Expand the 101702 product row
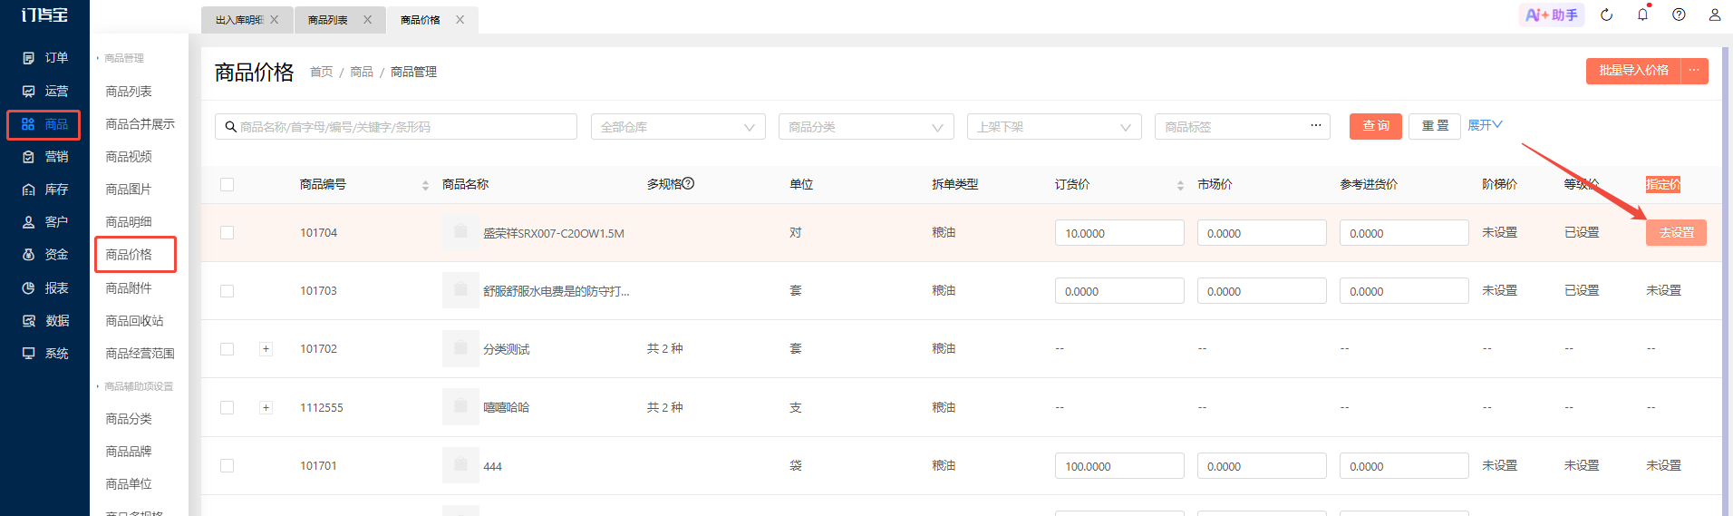 click(266, 349)
